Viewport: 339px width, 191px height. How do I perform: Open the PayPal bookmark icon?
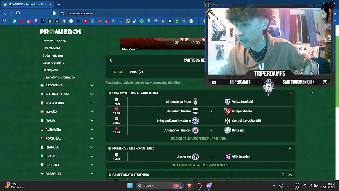[x=121, y=21]
